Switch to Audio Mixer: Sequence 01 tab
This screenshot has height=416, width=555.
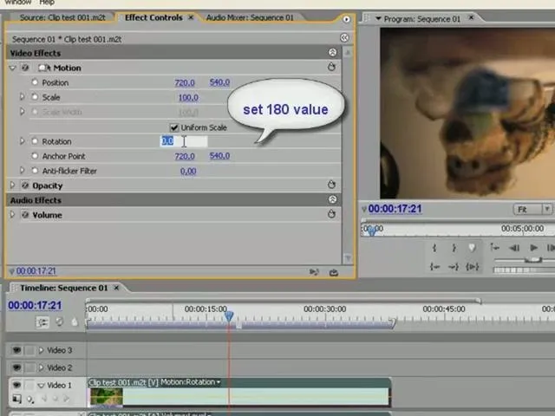[250, 17]
